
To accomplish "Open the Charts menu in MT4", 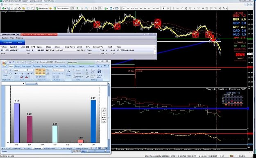I will point(24,4).
